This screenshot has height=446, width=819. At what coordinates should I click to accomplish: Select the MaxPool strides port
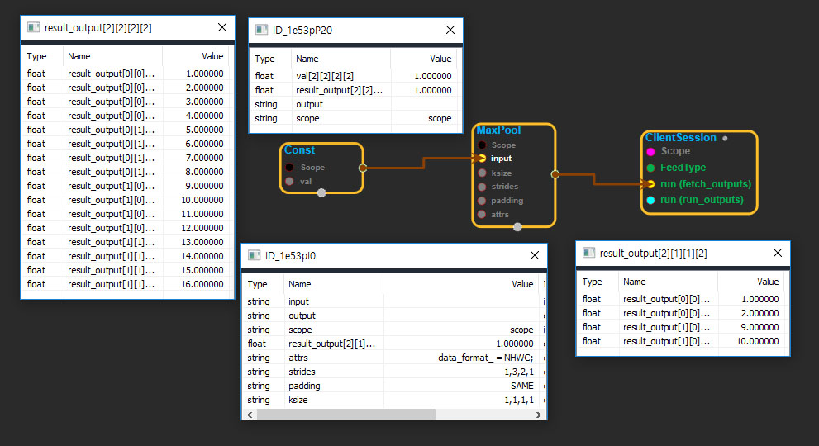tap(482, 187)
